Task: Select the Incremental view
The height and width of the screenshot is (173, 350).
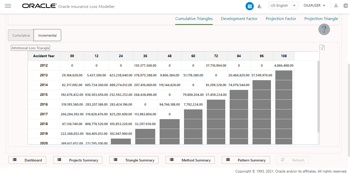Action: 47,35
